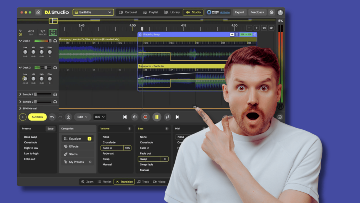The height and width of the screenshot is (203, 360).
Task: Open the Library view
Action: tap(172, 12)
